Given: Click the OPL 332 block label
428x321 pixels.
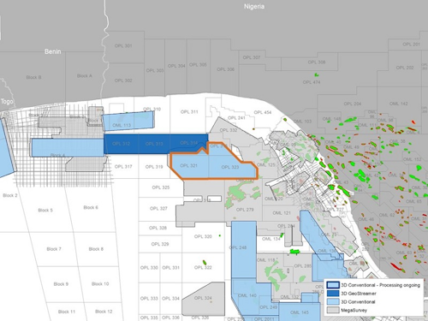Looking at the screenshot, I should [229, 130].
